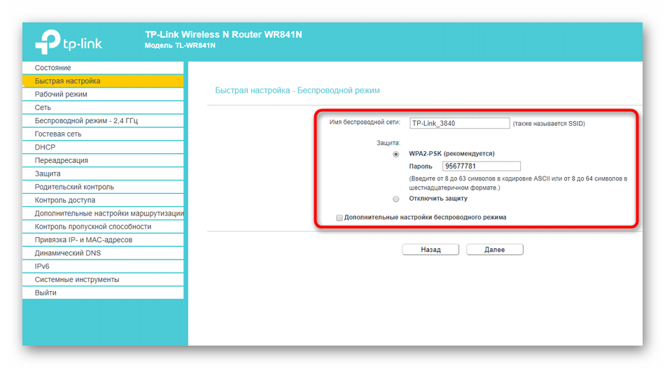Screen dimensions: 665x368
Task: Click the 'Далее' button
Action: 494,249
